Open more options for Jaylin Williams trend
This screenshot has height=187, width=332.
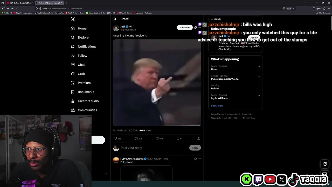click(259, 96)
